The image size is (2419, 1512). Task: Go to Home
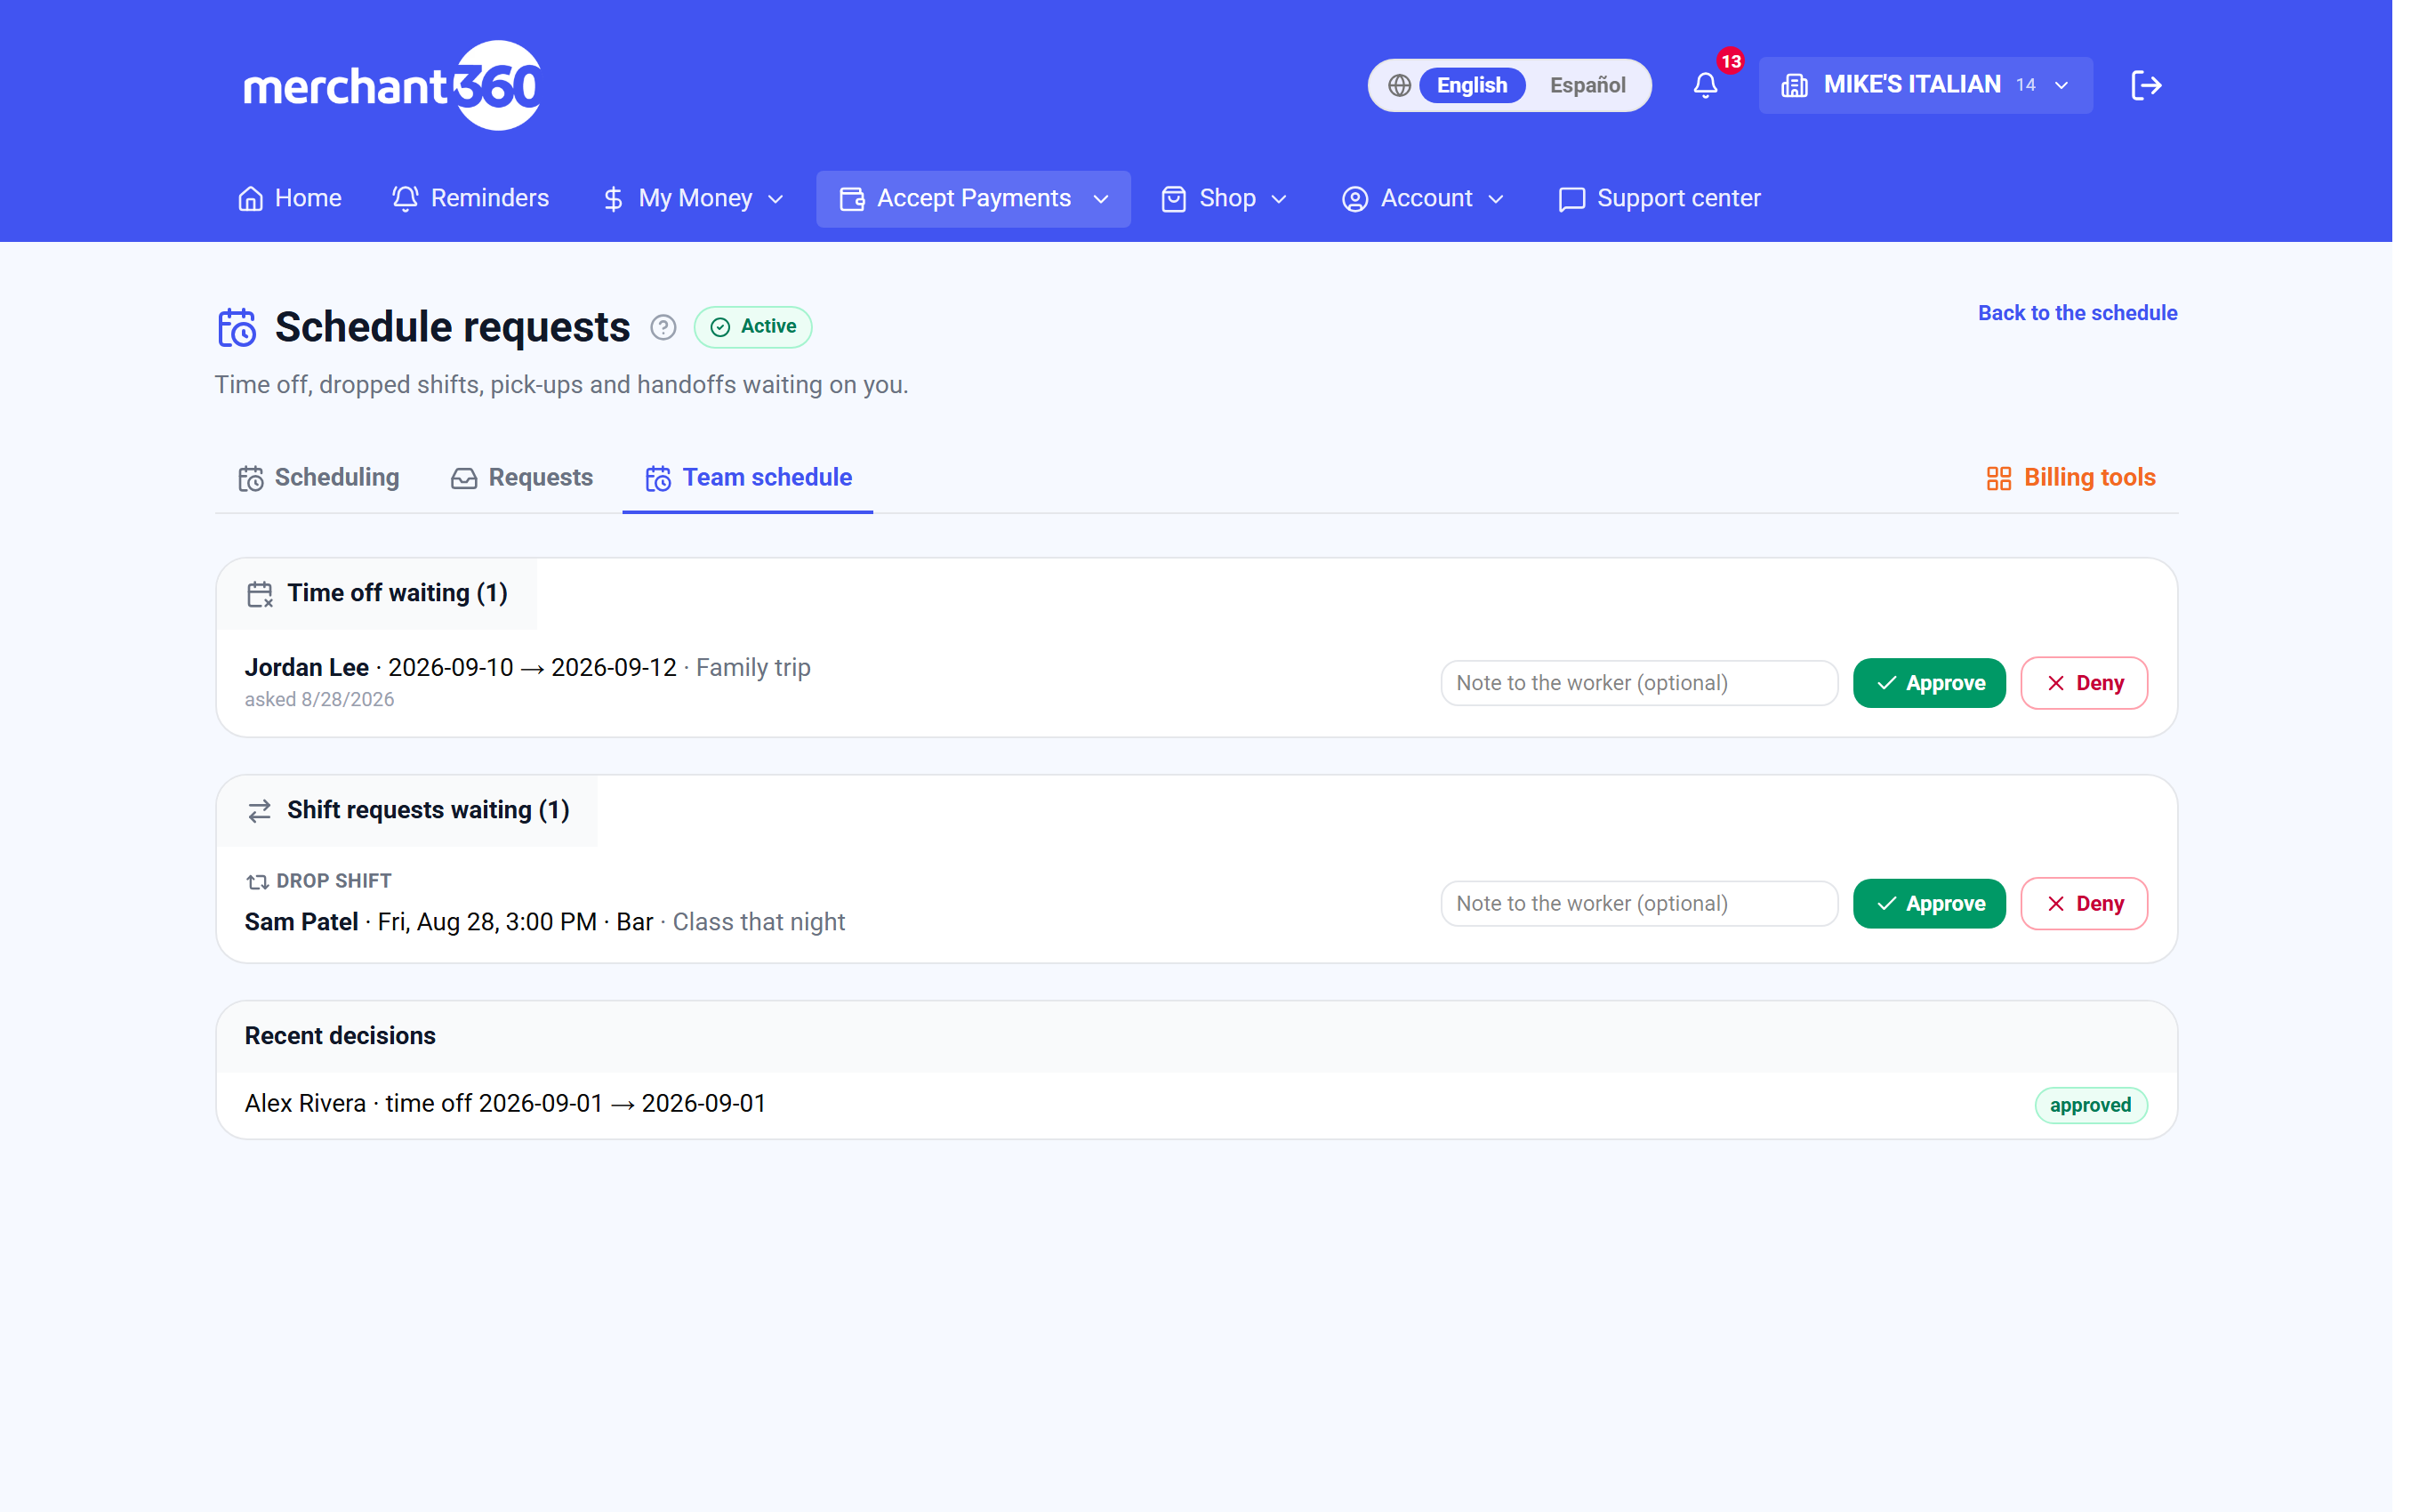pos(290,199)
